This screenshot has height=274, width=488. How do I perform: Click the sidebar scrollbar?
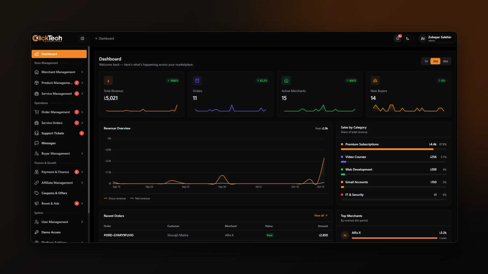pos(89,130)
